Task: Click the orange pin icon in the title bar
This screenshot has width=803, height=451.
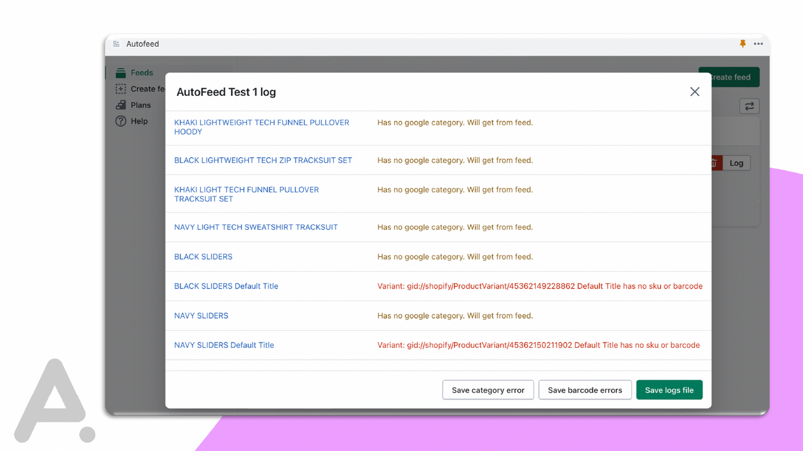Action: coord(742,44)
